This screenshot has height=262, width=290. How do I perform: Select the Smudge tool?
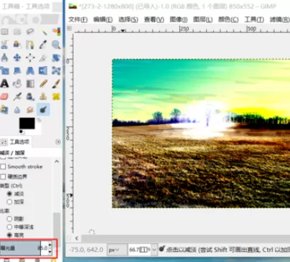pyautogui.click(x=30, y=110)
